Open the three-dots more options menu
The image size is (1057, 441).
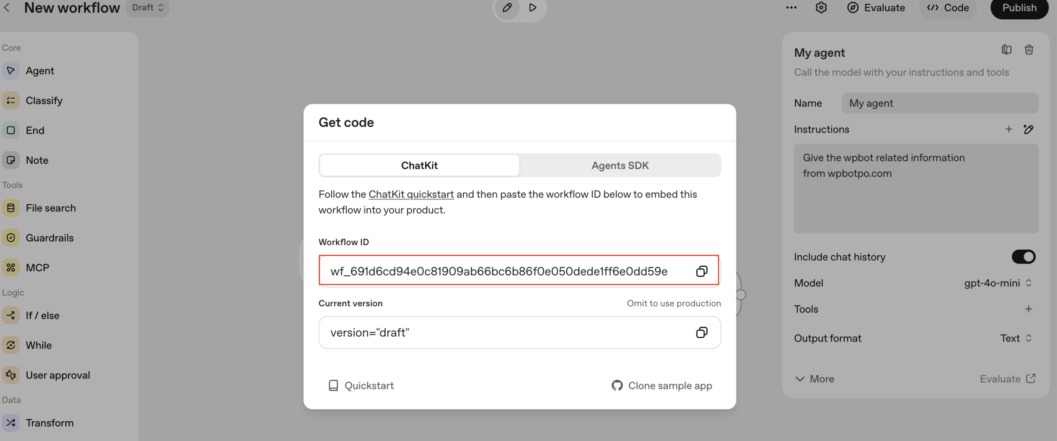coord(791,8)
